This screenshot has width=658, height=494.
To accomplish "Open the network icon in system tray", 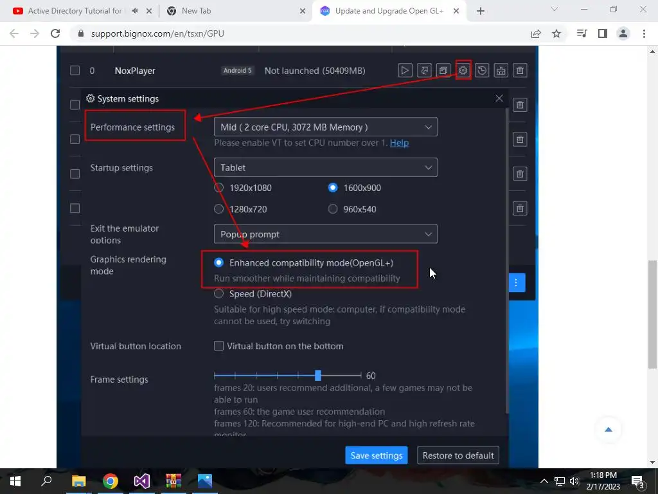I will pyautogui.click(x=560, y=481).
